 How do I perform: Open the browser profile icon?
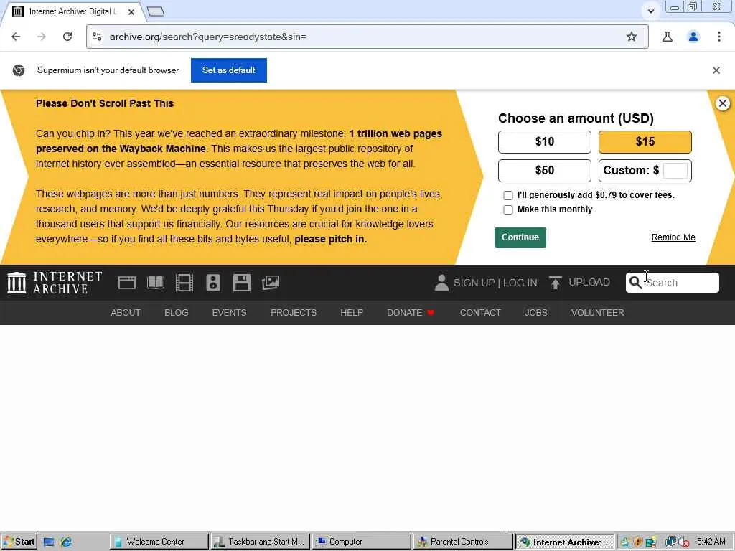(693, 37)
